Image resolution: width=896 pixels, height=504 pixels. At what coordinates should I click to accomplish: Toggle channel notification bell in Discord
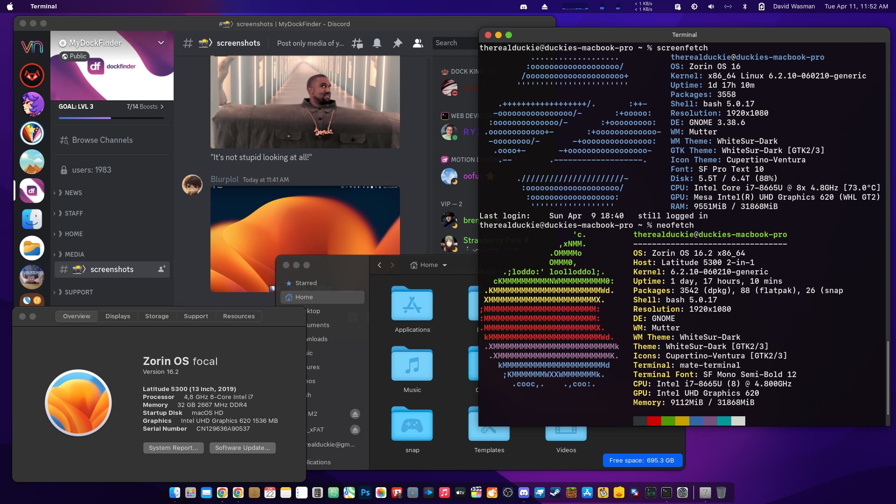tap(377, 43)
